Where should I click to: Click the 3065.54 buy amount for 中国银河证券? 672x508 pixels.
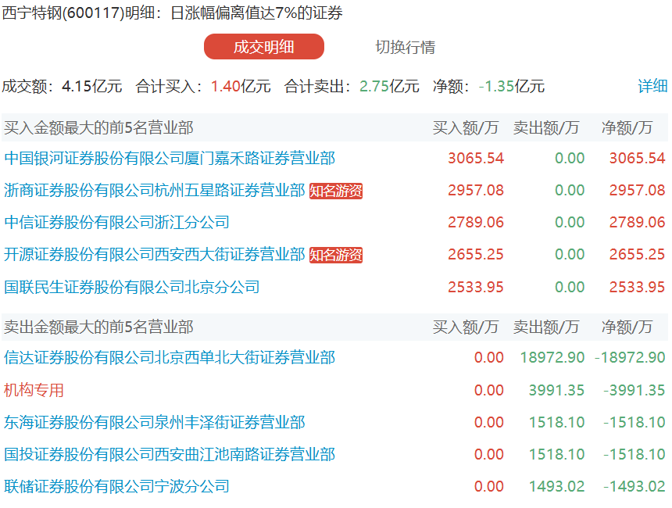point(475,159)
